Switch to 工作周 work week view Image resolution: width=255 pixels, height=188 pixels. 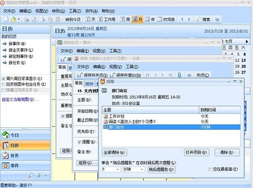[107, 19]
